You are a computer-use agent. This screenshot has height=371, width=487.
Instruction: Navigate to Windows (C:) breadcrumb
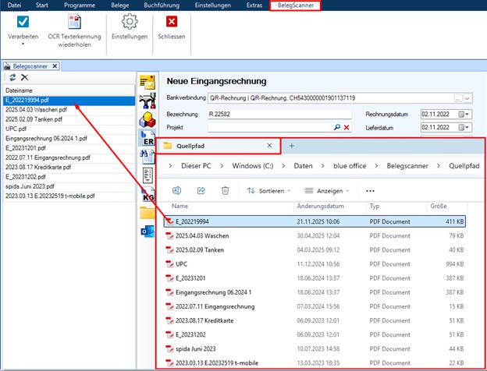pyautogui.click(x=253, y=166)
